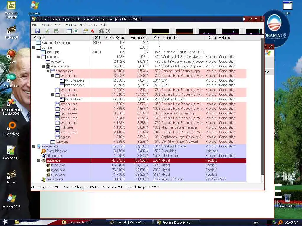This screenshot has height=226, width=302.
Task: Collapse the System process tree node
Action: click(x=34, y=47)
